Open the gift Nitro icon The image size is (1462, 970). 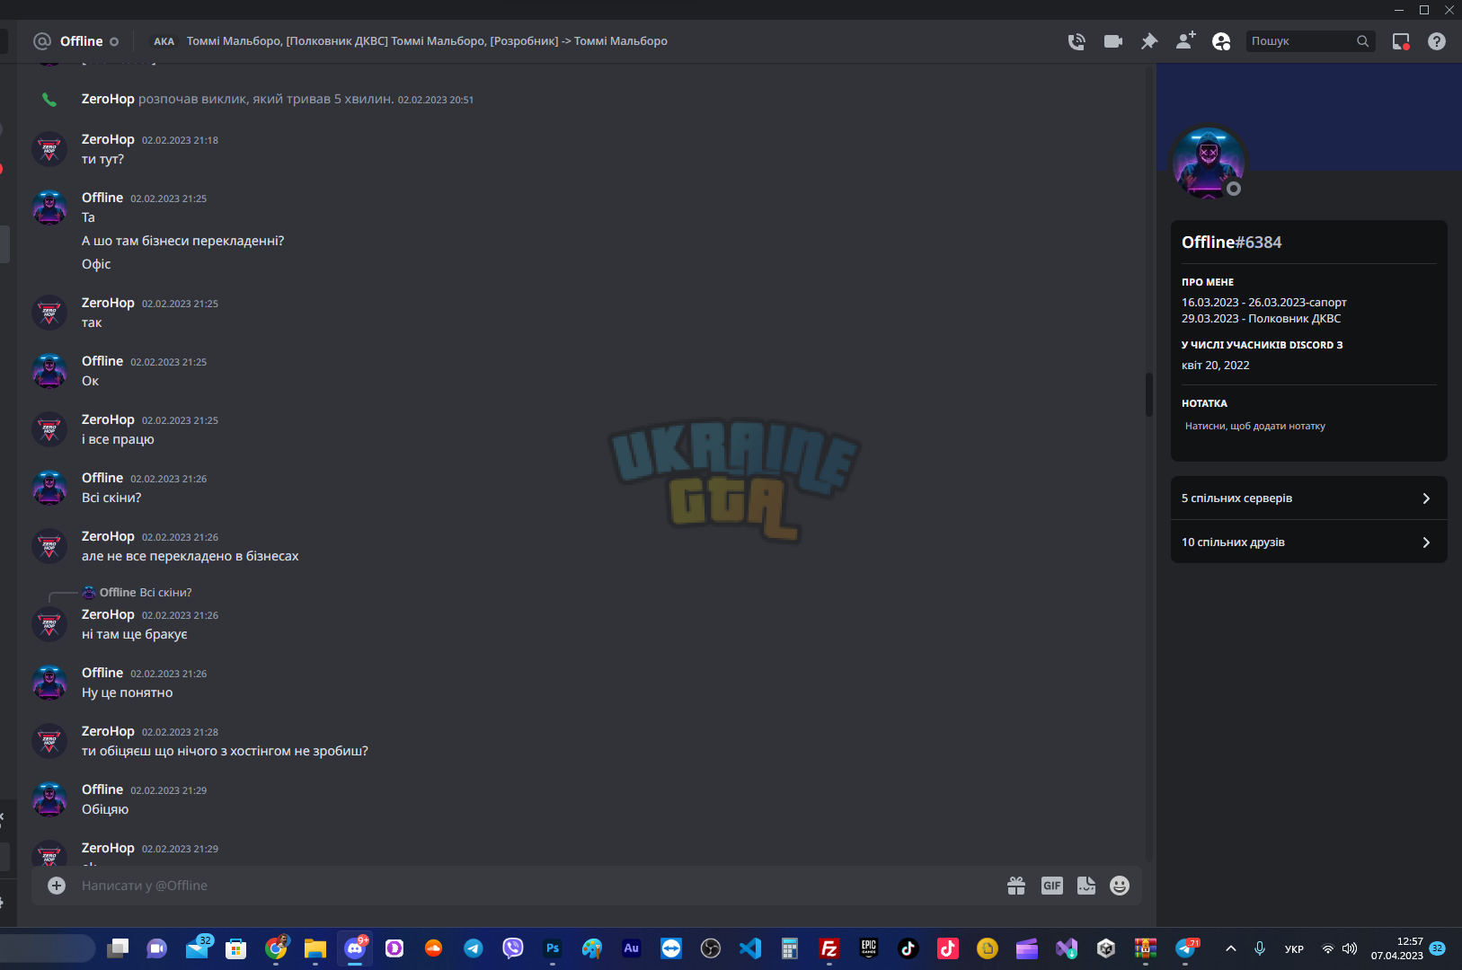pos(1016,886)
